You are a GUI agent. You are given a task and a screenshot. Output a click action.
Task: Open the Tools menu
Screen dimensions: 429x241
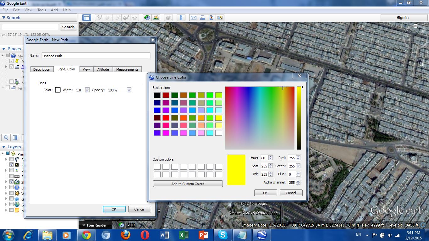(x=42, y=10)
